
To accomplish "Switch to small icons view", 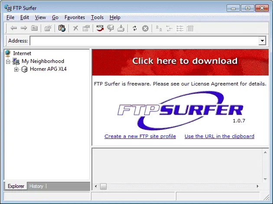I will pyautogui.click(x=169, y=28).
